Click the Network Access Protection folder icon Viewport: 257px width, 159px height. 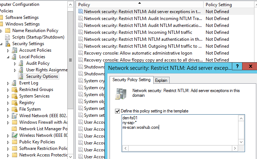tap(15, 155)
